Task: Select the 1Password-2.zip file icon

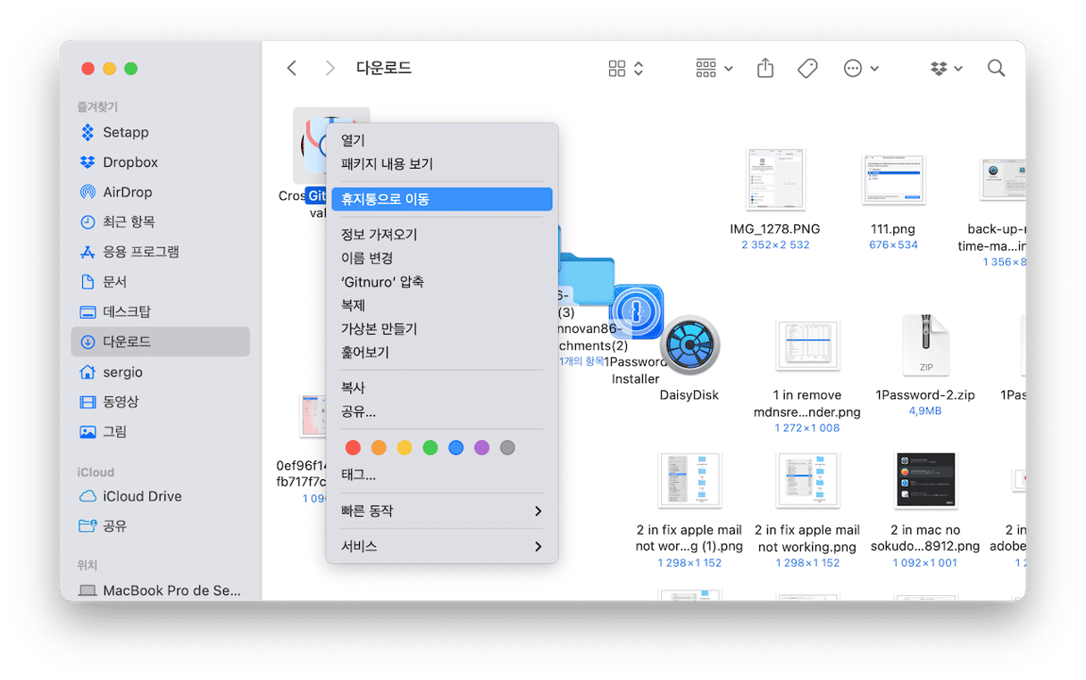Action: pyautogui.click(x=925, y=344)
